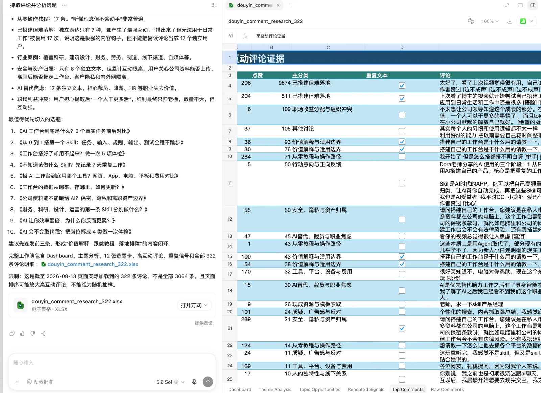Uncheck repeat-text checkbox in row 511
Image resolution: width=541 pixels, height=393 pixels.
pyautogui.click(x=402, y=99)
